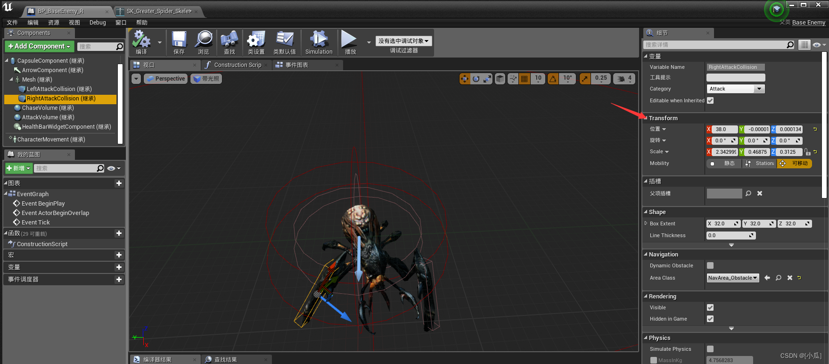The width and height of the screenshot is (829, 364).
Task: Open the File (文件) menu
Action: pyautogui.click(x=12, y=23)
